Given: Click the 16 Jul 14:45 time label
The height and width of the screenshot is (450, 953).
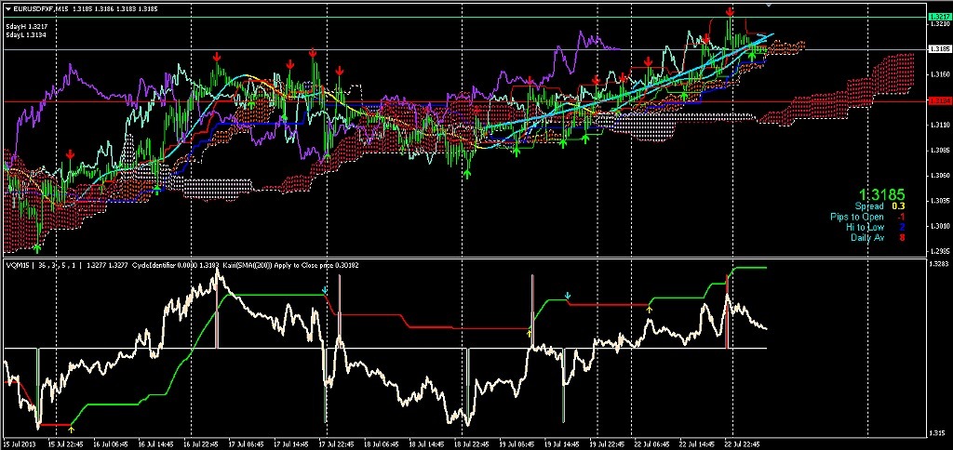Looking at the screenshot, I should tap(156, 443).
